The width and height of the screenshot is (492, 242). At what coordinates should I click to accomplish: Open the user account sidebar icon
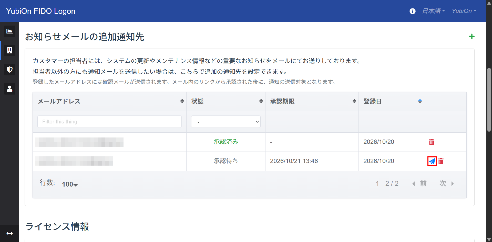click(9, 89)
